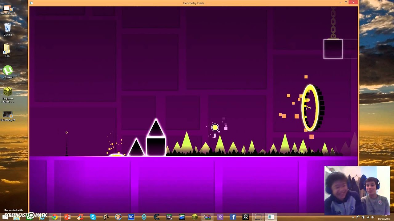Open the webcam app on taskbar
This screenshot has height=221, width=394.
246,217
